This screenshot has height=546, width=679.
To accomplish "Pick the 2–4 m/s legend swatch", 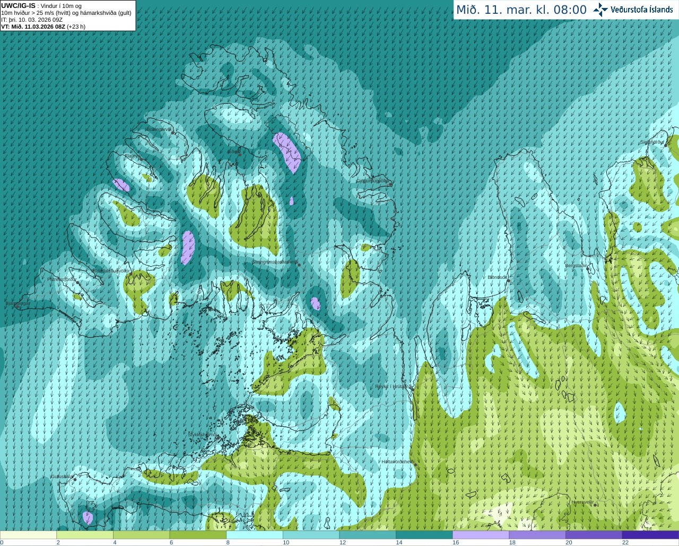I will coord(85,535).
